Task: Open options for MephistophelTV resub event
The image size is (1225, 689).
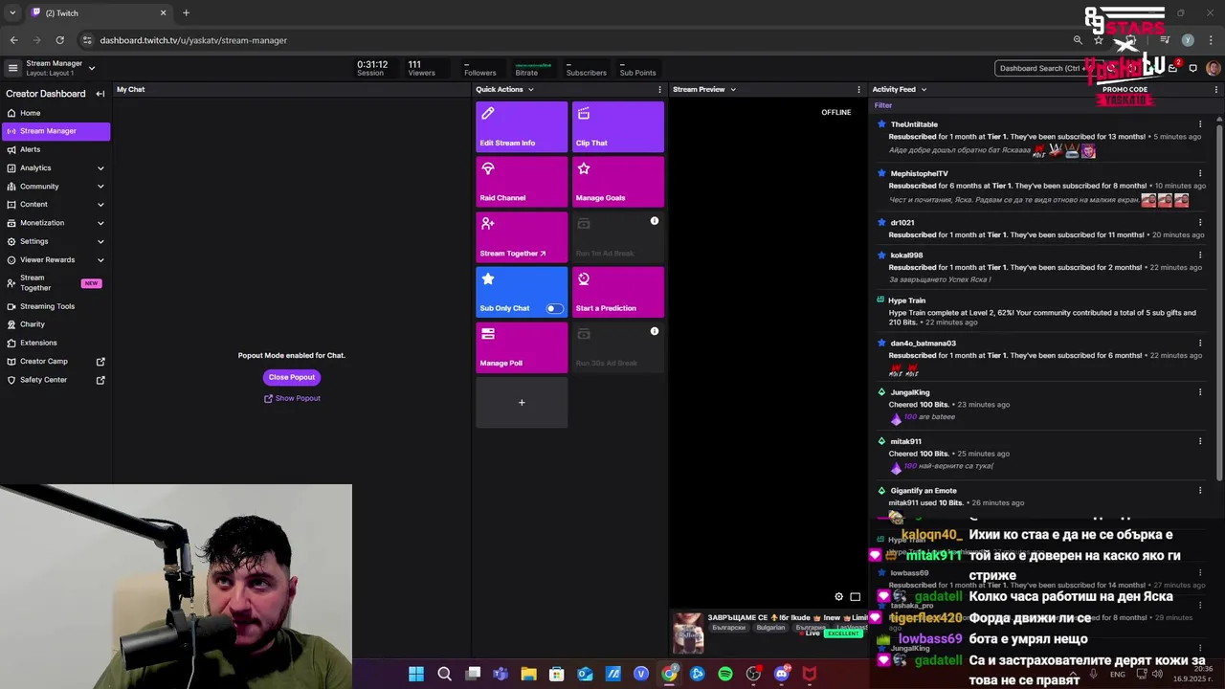Action: pos(1200,173)
